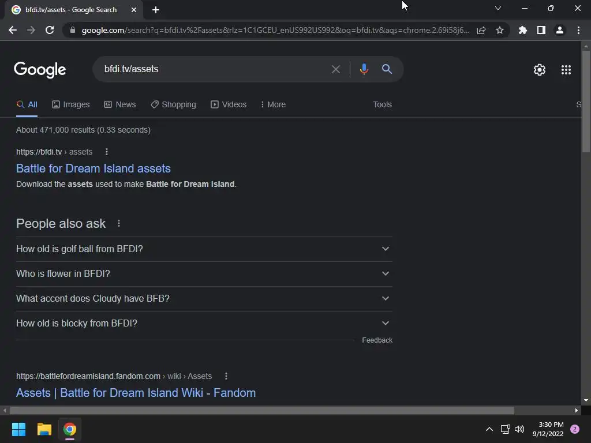
Task: Go back using the browser back arrow
Action: 13,30
